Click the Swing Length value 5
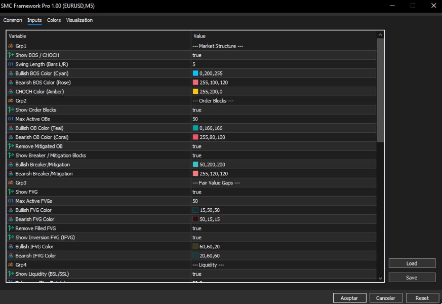The width and height of the screenshot is (442, 304). pyautogui.click(x=193, y=64)
